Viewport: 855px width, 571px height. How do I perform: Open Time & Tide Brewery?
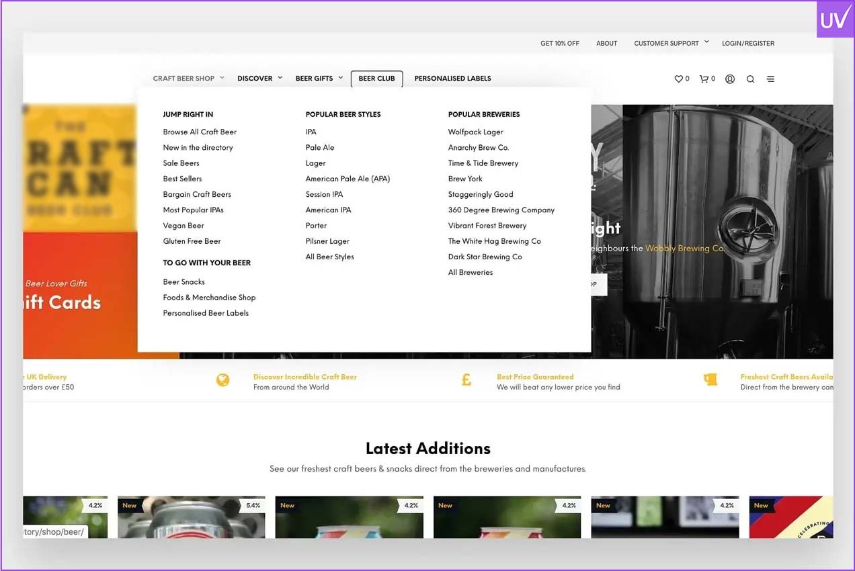[483, 163]
